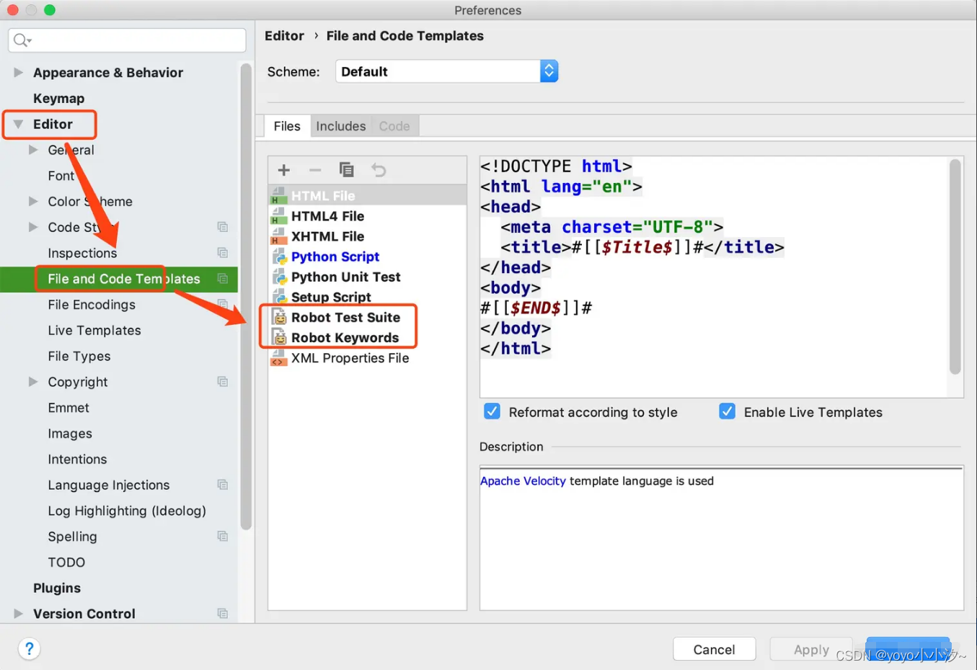Viewport: 977px width, 670px height.
Task: Open help using the question mark icon
Action: (x=29, y=648)
